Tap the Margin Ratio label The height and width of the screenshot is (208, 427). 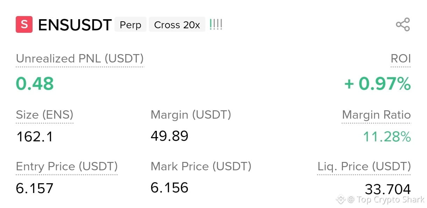(x=377, y=115)
